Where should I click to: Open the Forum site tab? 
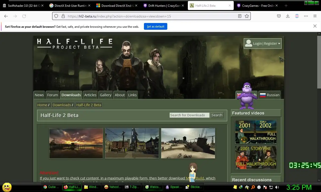tap(53, 95)
